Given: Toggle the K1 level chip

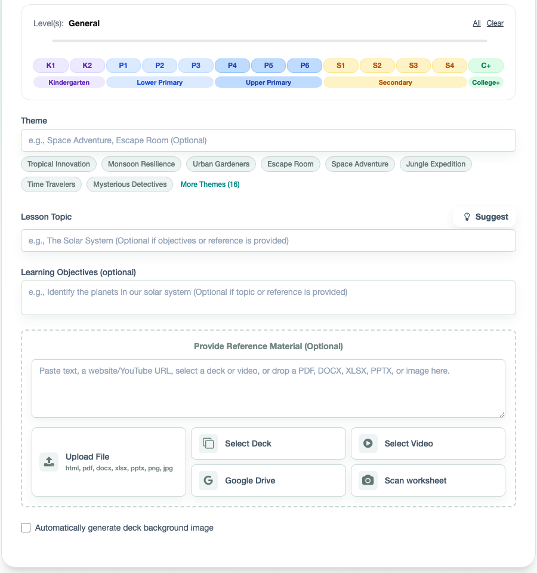Looking at the screenshot, I should 51,66.
